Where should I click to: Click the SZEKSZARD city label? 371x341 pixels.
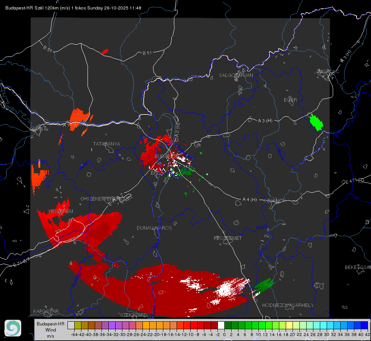tap(134, 315)
